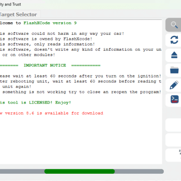This screenshot has width=181, height=181.
Task: Click the 'only reads information!' line
Action: 48,44
